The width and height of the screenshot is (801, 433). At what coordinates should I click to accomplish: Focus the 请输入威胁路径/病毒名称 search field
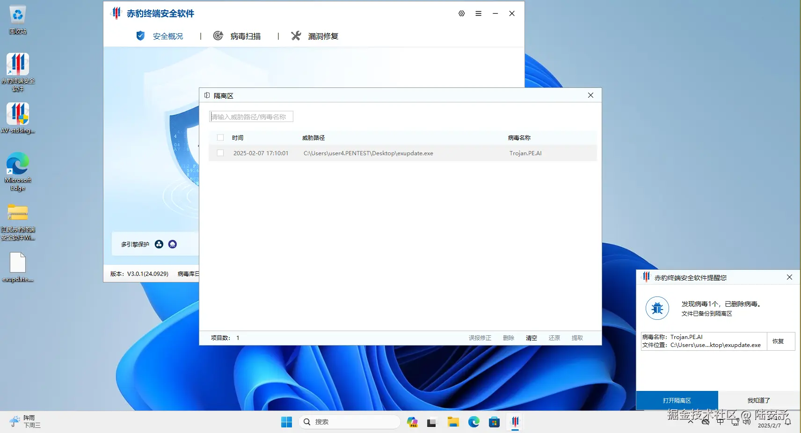coord(251,116)
